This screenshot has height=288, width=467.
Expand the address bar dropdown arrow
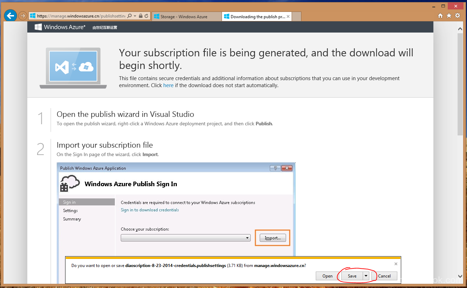pos(135,16)
